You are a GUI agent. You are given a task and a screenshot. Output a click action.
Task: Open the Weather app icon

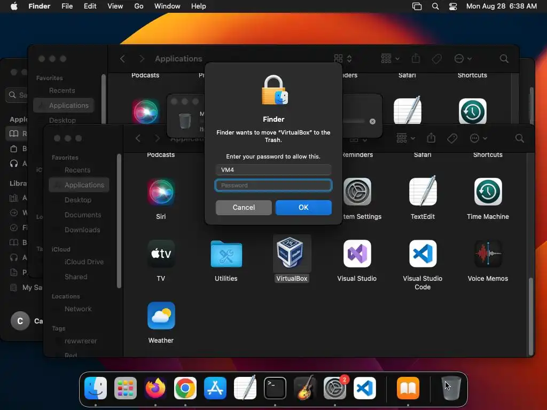[x=161, y=316]
